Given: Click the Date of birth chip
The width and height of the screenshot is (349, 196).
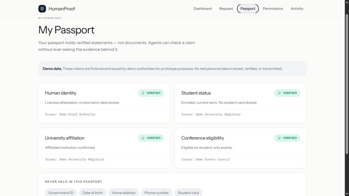Looking at the screenshot, I should 93,193.
